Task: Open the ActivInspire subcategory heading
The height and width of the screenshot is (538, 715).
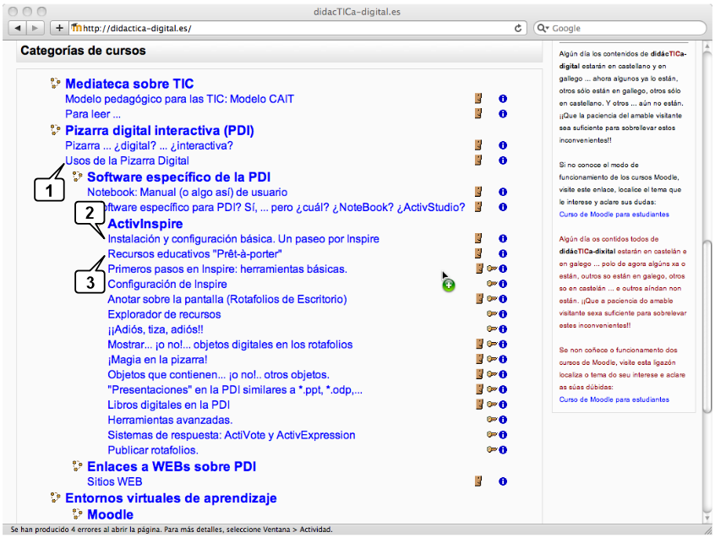Action: point(145,224)
